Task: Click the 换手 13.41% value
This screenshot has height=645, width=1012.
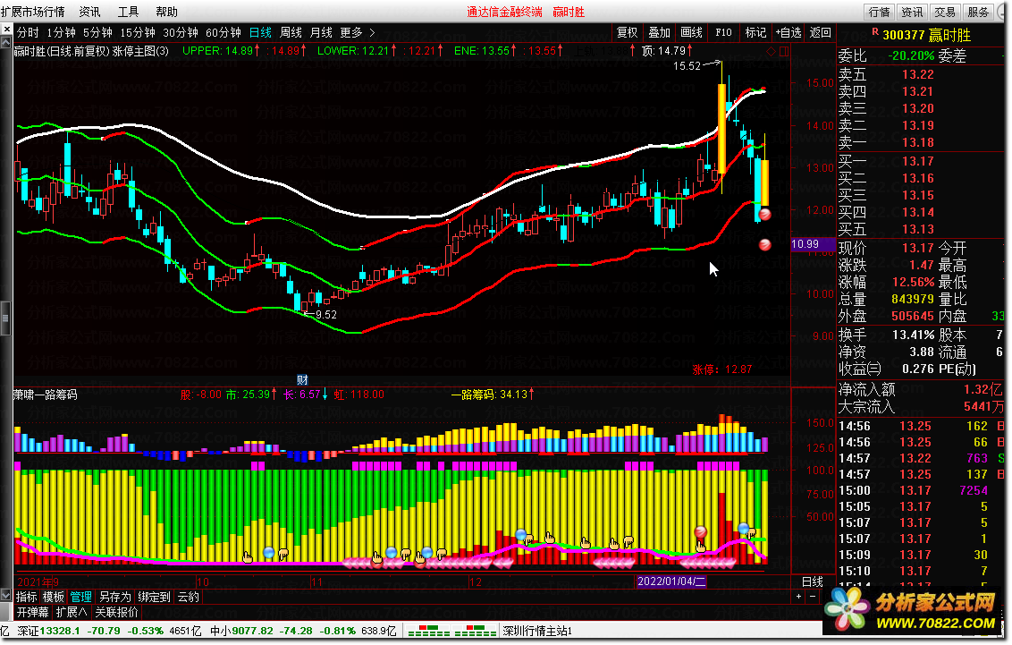Action: tap(913, 335)
